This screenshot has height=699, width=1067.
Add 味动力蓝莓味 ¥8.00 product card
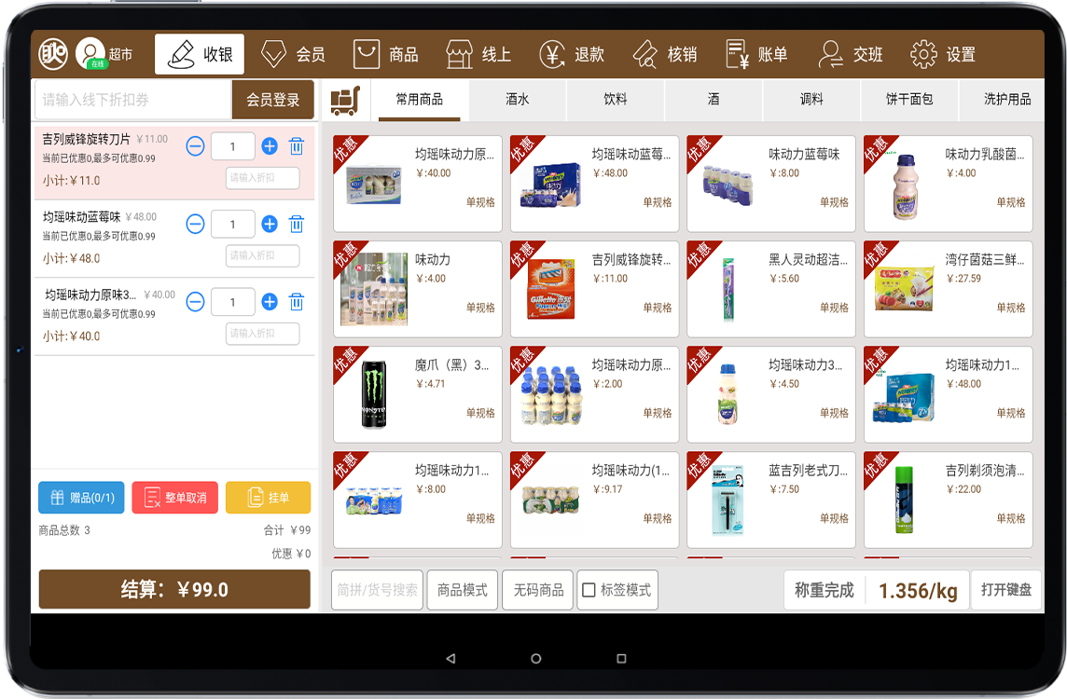point(771,184)
